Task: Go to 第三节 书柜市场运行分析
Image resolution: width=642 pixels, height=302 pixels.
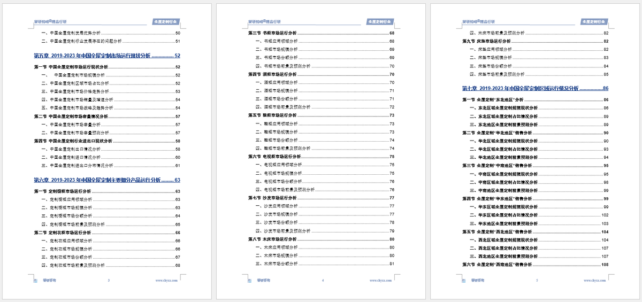Action: (x=321, y=33)
